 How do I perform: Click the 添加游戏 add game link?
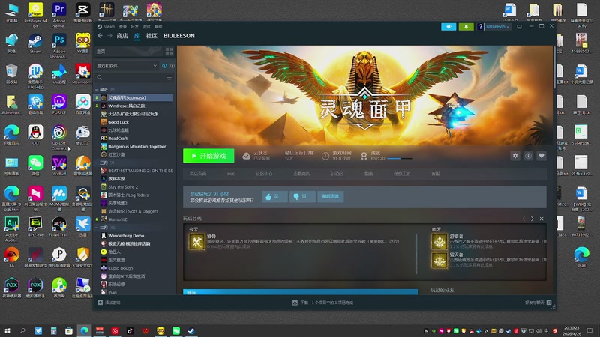pos(109,303)
